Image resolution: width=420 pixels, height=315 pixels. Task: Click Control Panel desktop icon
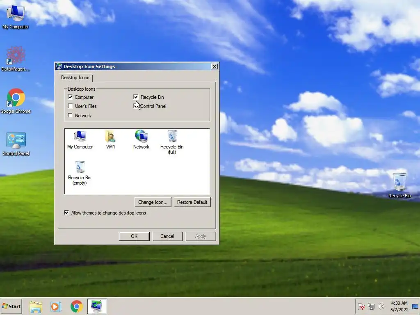(x=16, y=144)
